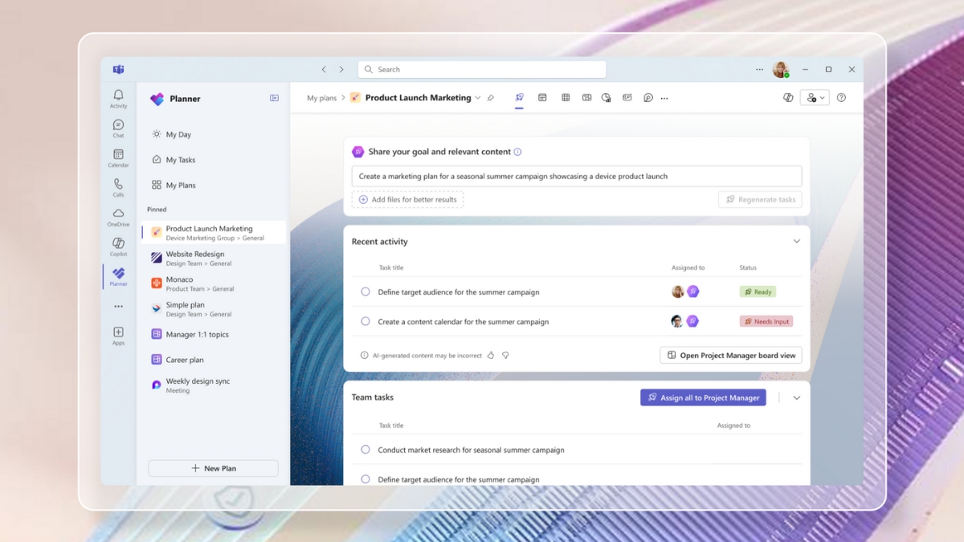The image size is (964, 542).
Task: Collapse the Recent activity section
Action: point(796,242)
